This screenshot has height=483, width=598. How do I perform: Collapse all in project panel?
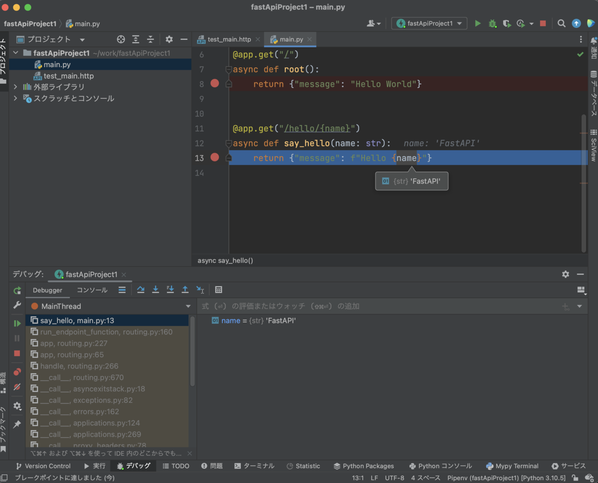pos(150,39)
